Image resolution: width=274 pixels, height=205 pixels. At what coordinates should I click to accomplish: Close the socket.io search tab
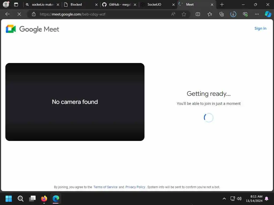coord(58,5)
